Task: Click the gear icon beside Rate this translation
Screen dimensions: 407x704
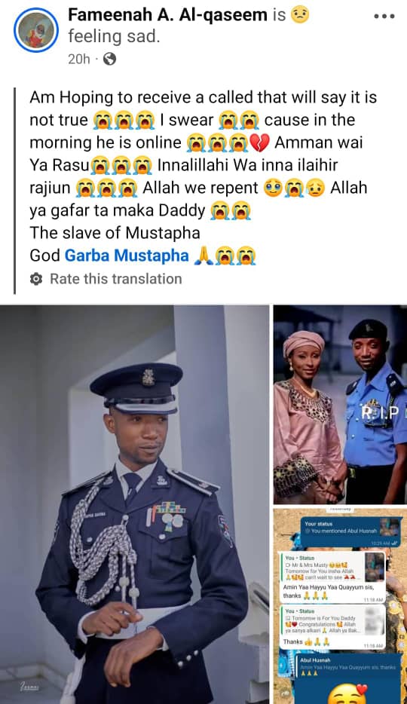Action: click(36, 279)
